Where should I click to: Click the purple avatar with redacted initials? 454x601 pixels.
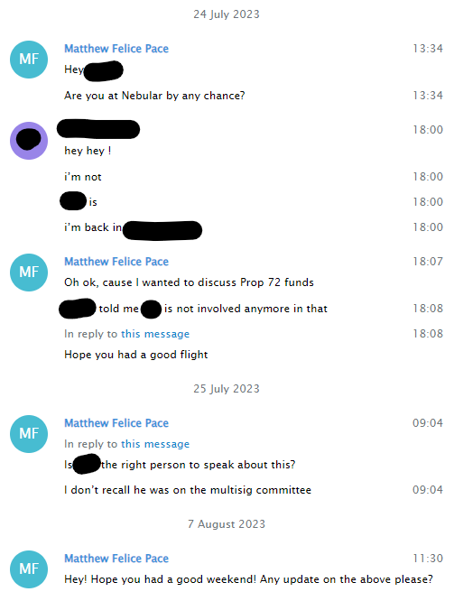point(29,141)
